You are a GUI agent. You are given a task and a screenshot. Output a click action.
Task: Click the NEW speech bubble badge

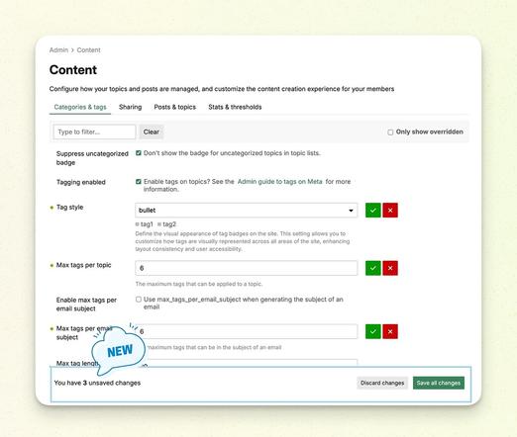[x=119, y=351]
